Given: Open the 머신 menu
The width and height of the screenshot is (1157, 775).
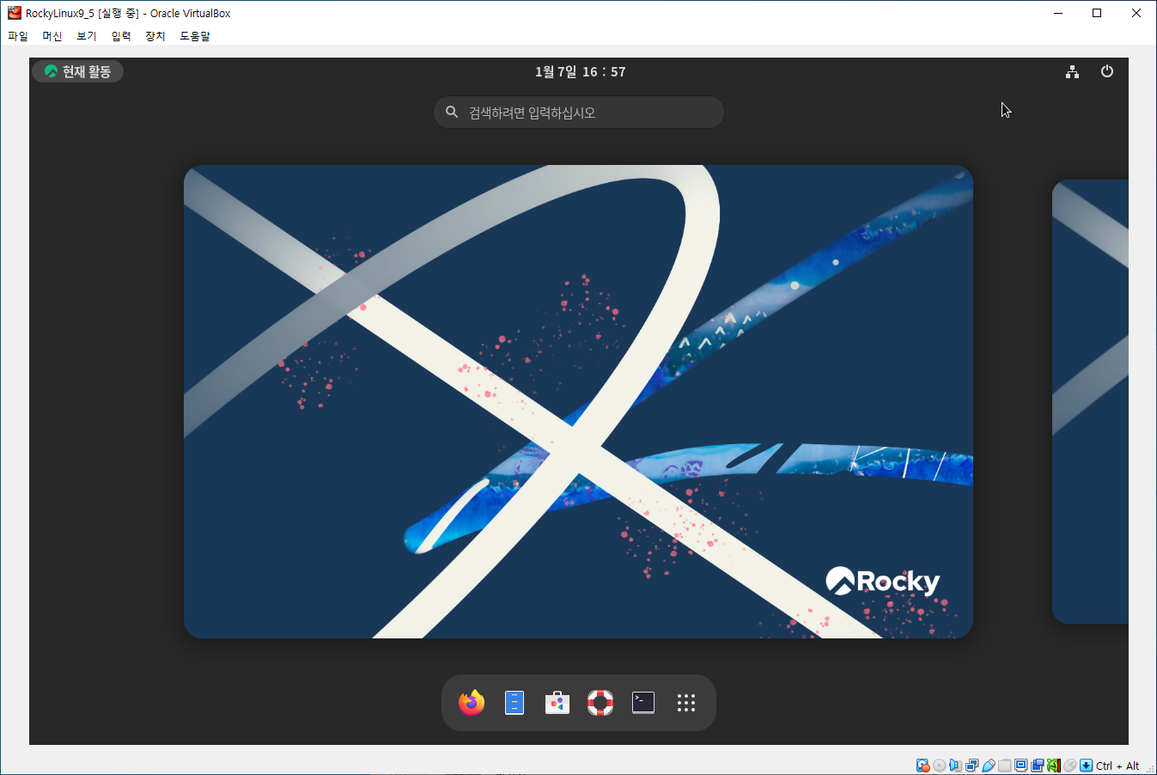Looking at the screenshot, I should click(x=52, y=36).
